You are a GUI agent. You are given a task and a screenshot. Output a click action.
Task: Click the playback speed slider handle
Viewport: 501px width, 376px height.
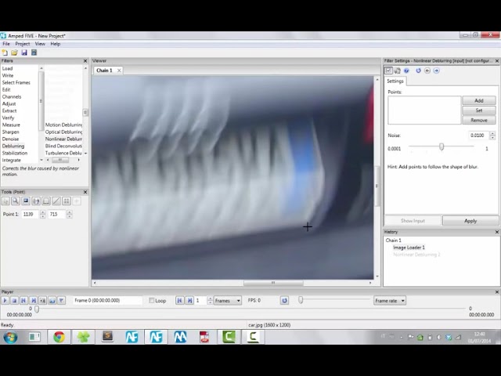[x=301, y=299]
